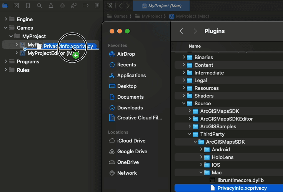Expand the Legal folder in Finder
283x192 pixels.
tap(184, 80)
